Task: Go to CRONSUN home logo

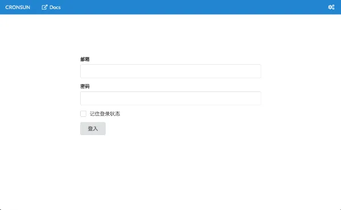Action: click(18, 7)
